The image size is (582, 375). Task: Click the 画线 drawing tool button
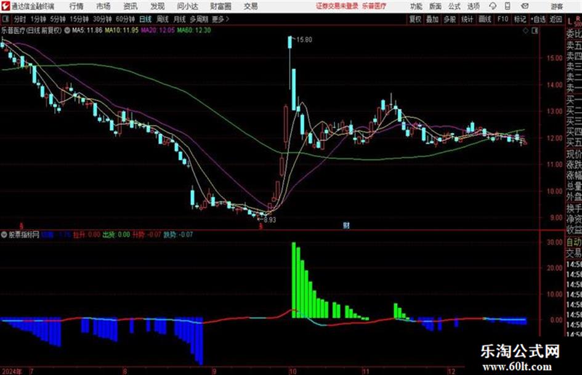[485, 19]
